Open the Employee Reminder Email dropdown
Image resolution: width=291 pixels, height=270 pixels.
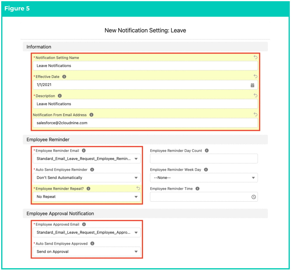coord(87,159)
